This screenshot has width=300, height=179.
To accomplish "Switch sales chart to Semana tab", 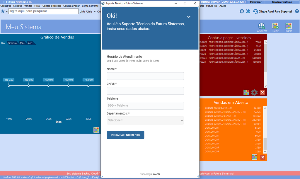I will [12, 43].
